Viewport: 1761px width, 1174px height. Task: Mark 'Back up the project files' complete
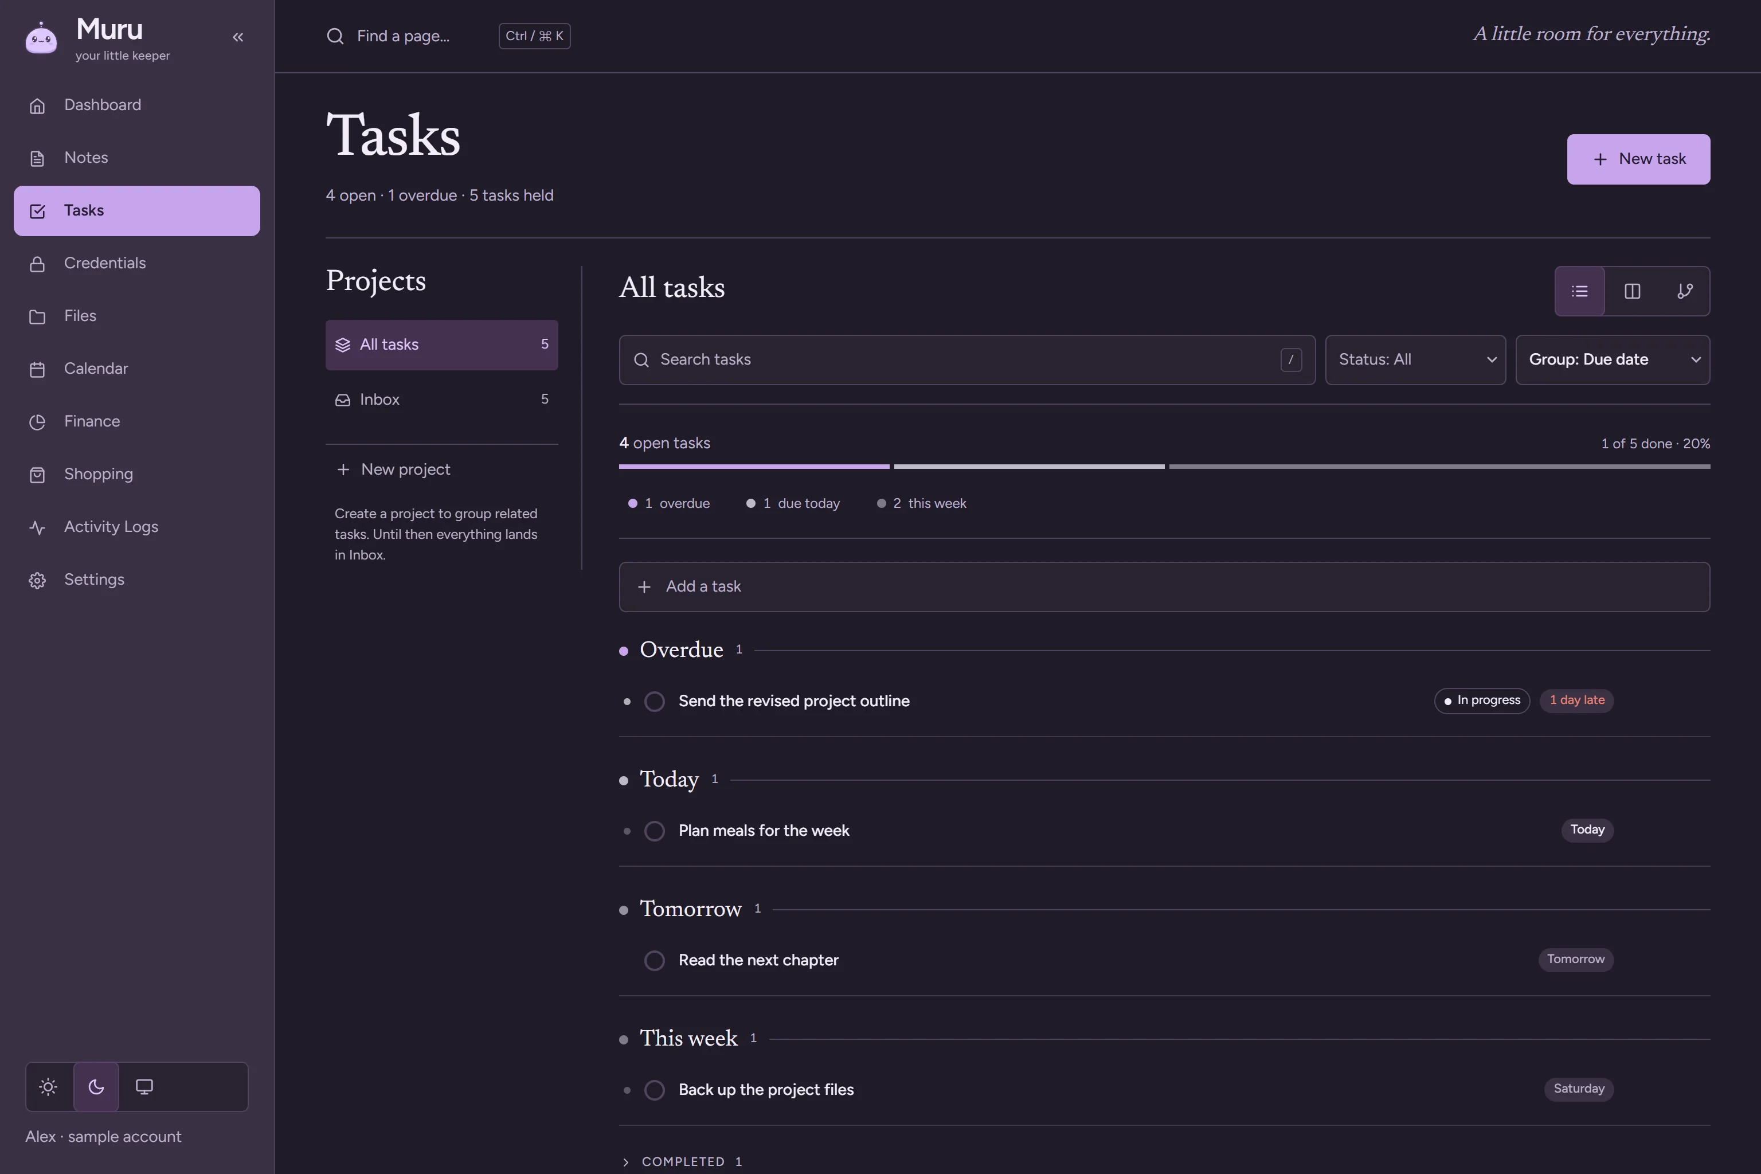point(655,1090)
